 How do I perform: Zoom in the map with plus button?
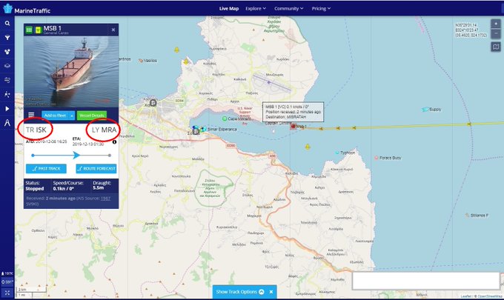pos(496,24)
